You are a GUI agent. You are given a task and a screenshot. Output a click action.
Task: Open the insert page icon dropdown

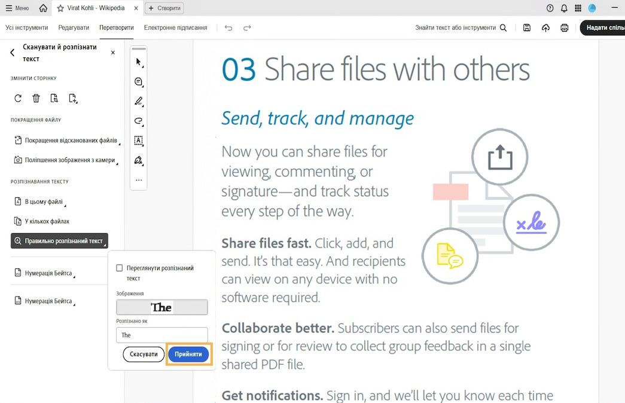click(73, 98)
